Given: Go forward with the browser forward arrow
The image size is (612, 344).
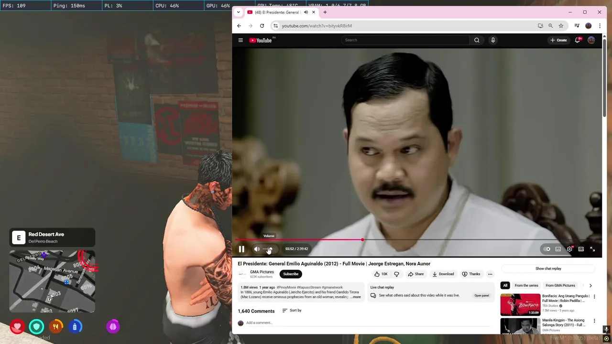Looking at the screenshot, I should click(251, 26).
